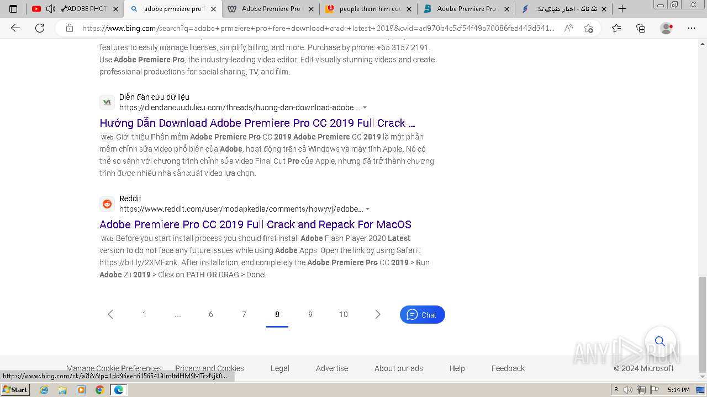Go to results page 1
707x397 pixels.
(145, 314)
